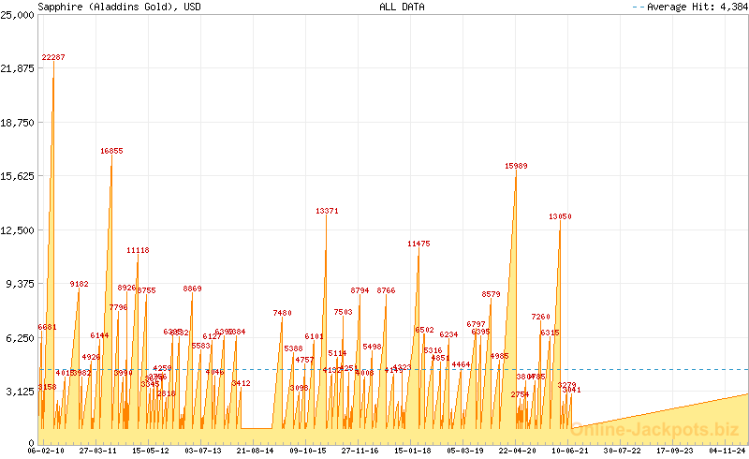
Task: Click the 7480 peak label
Action: [x=283, y=313]
